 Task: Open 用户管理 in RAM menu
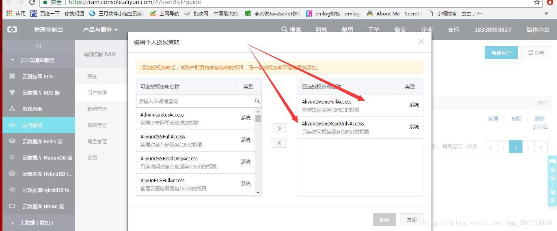click(97, 93)
